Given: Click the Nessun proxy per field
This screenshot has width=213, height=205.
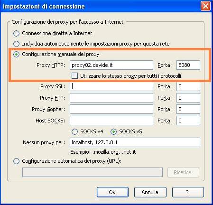Looking at the screenshot, I should click(135, 142).
